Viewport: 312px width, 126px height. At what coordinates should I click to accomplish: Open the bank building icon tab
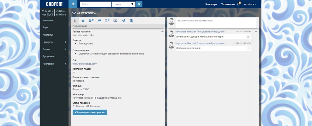pyautogui.click(x=131, y=20)
